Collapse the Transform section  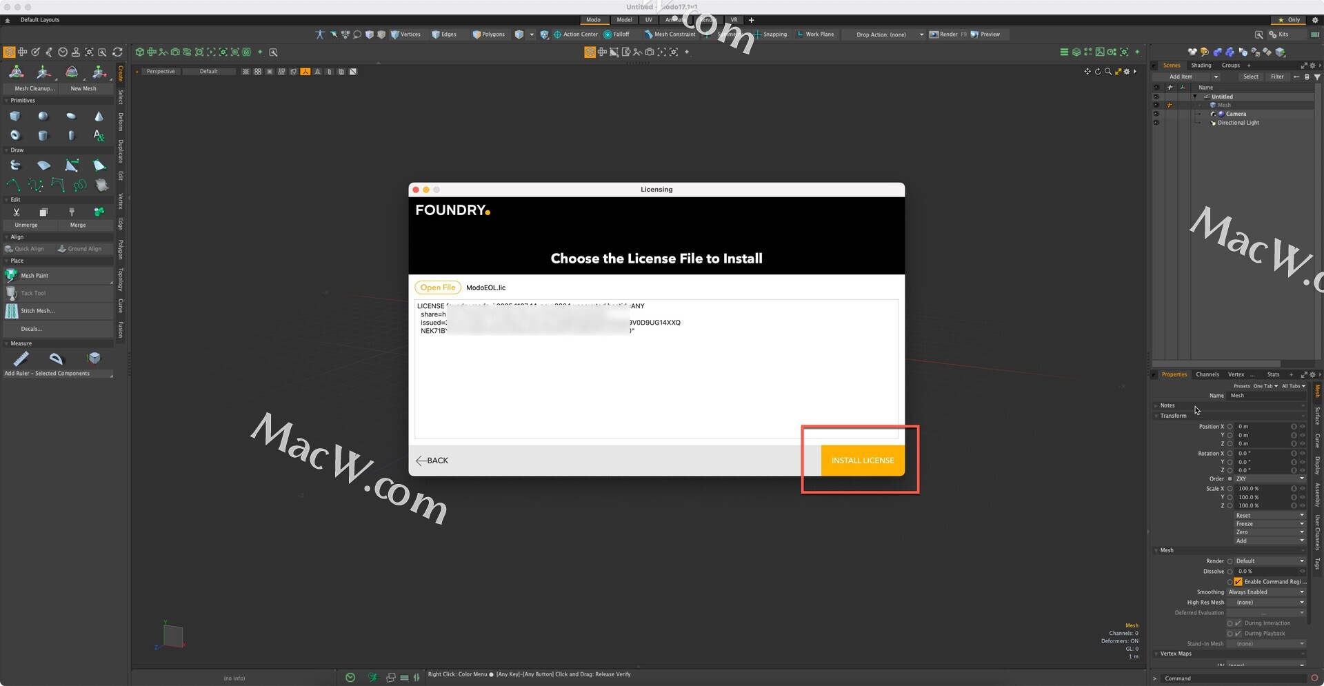click(x=1156, y=416)
